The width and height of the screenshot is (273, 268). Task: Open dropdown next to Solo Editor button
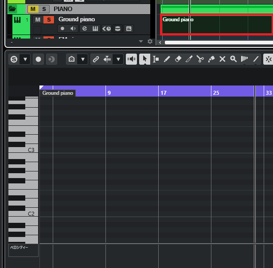(25, 59)
